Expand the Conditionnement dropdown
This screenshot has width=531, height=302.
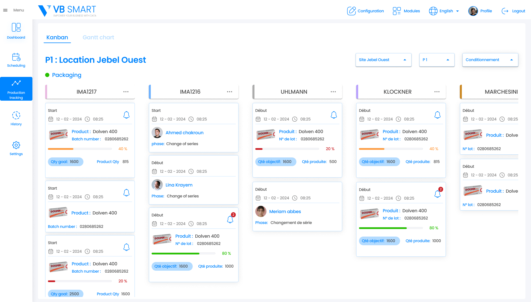pyautogui.click(x=490, y=60)
